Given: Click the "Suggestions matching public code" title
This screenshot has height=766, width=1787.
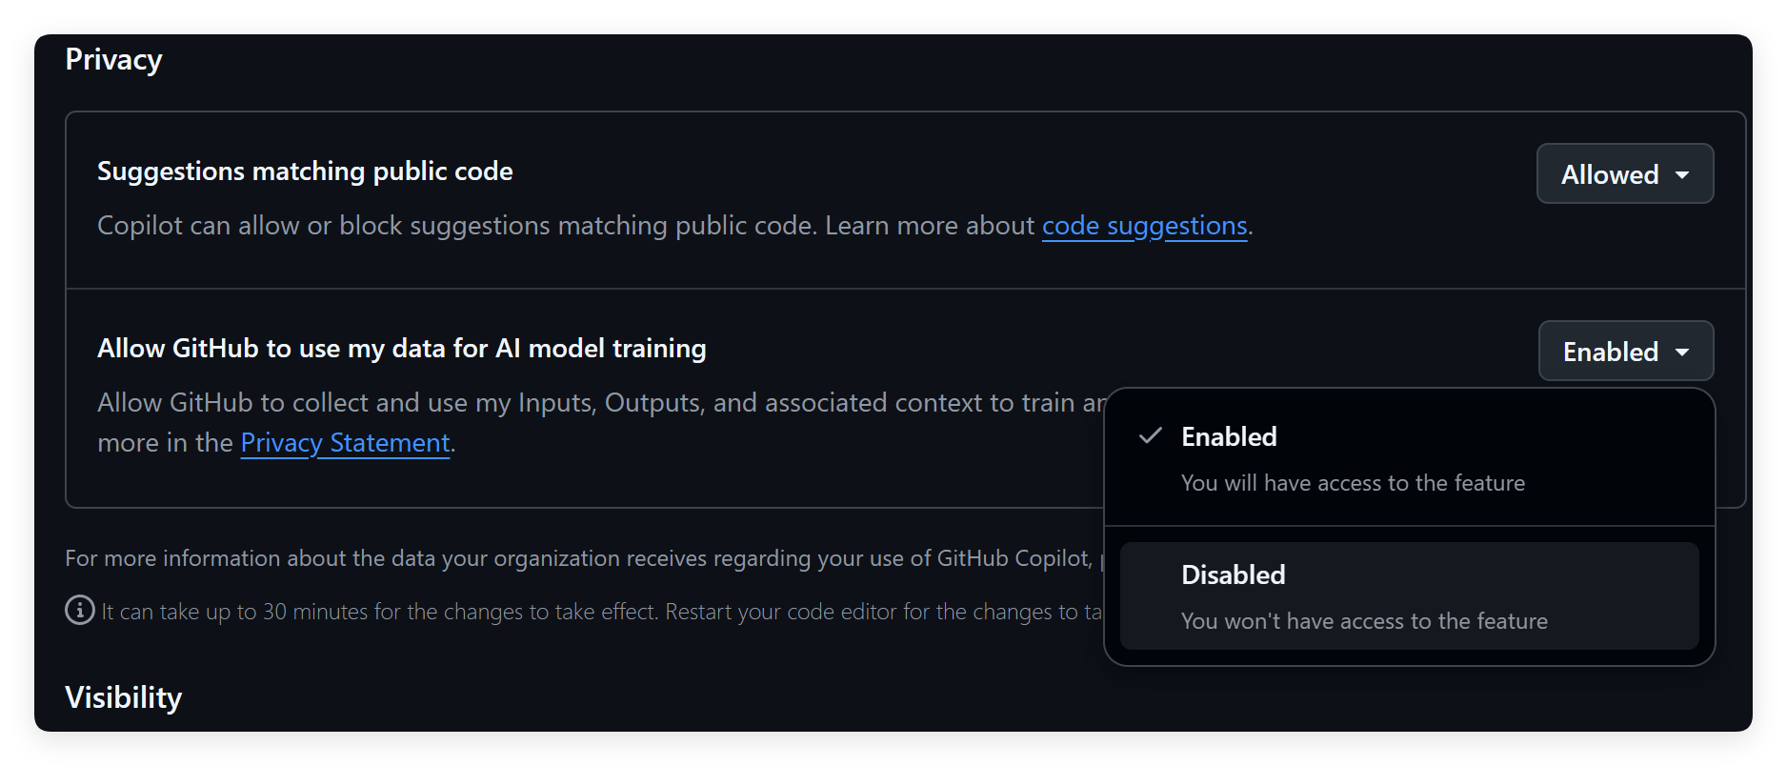Looking at the screenshot, I should click(305, 171).
